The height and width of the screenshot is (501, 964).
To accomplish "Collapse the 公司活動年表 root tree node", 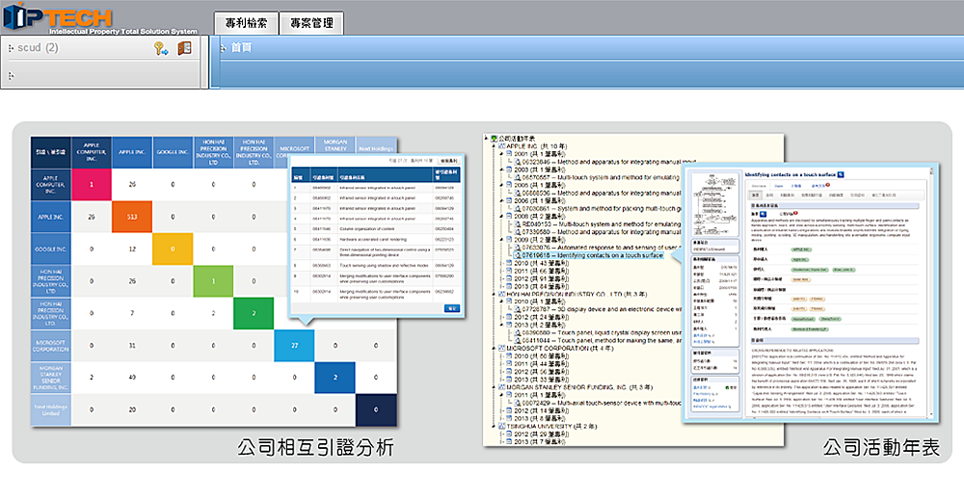I will (486, 139).
